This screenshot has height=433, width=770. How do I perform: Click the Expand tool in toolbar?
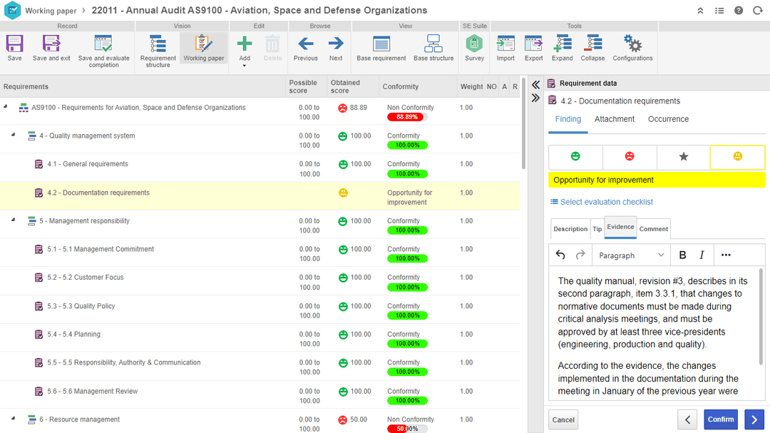pyautogui.click(x=562, y=44)
